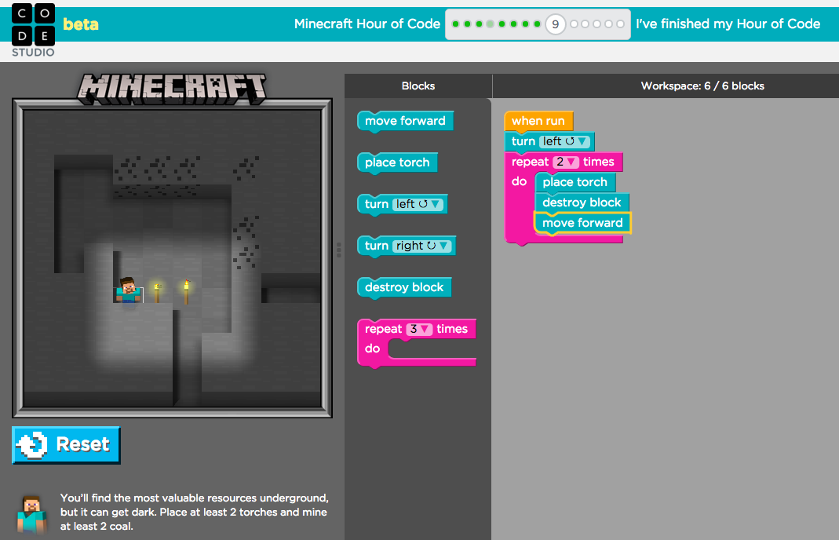Open workspace repeat 2 count dropdown
Viewport: 839px width, 540px height.
[x=566, y=162]
